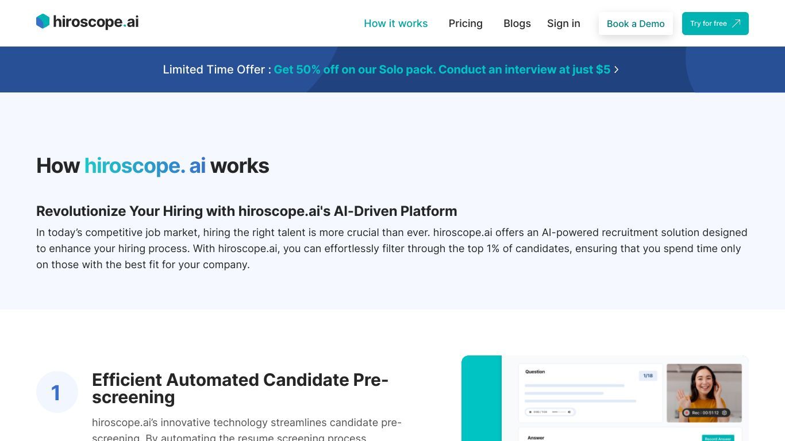
Task: Click the Sign in link
Action: (564, 24)
